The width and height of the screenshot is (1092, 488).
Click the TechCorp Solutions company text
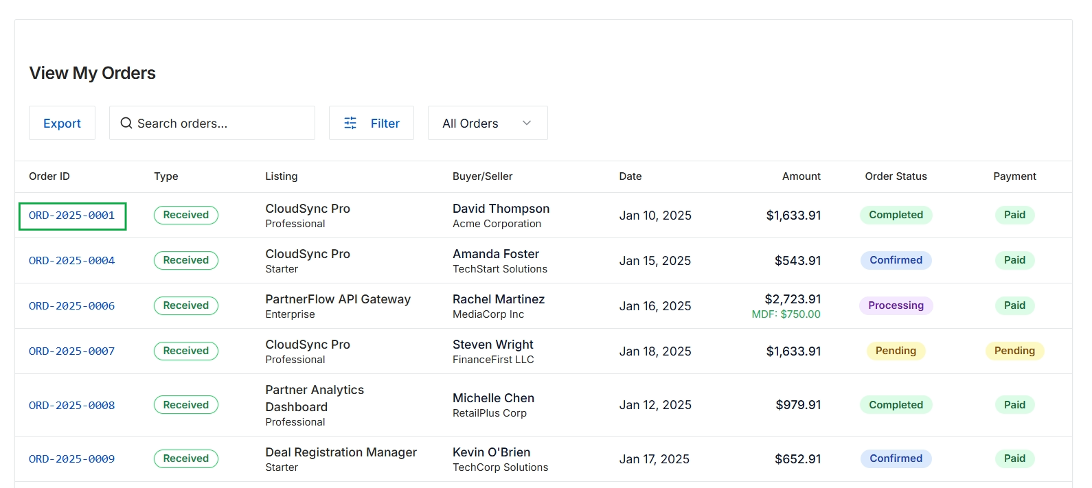pos(500,467)
